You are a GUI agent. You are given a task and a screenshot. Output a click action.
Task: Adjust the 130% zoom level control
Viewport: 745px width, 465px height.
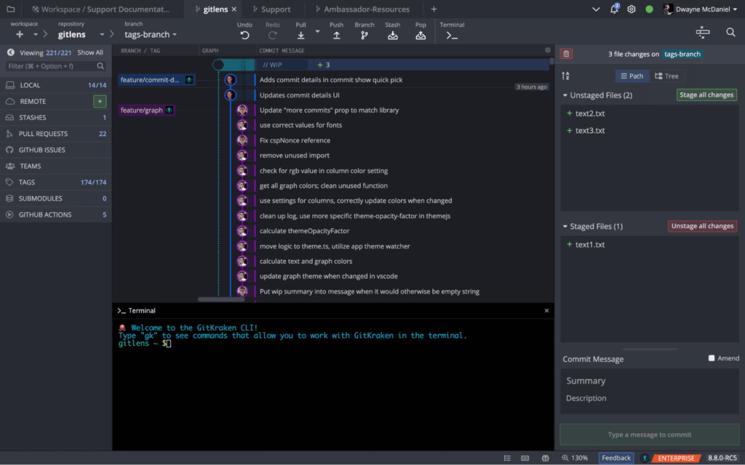pyautogui.click(x=575, y=458)
